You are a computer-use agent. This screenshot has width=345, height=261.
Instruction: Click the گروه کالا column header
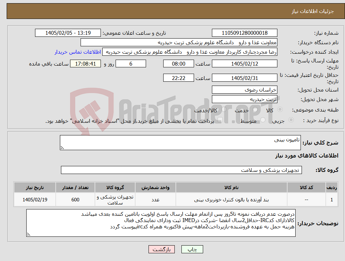click(115, 187)
